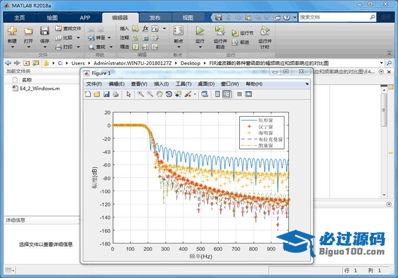Click the help question mark icon
Screen dimensions: 398x278
pos(287,17)
